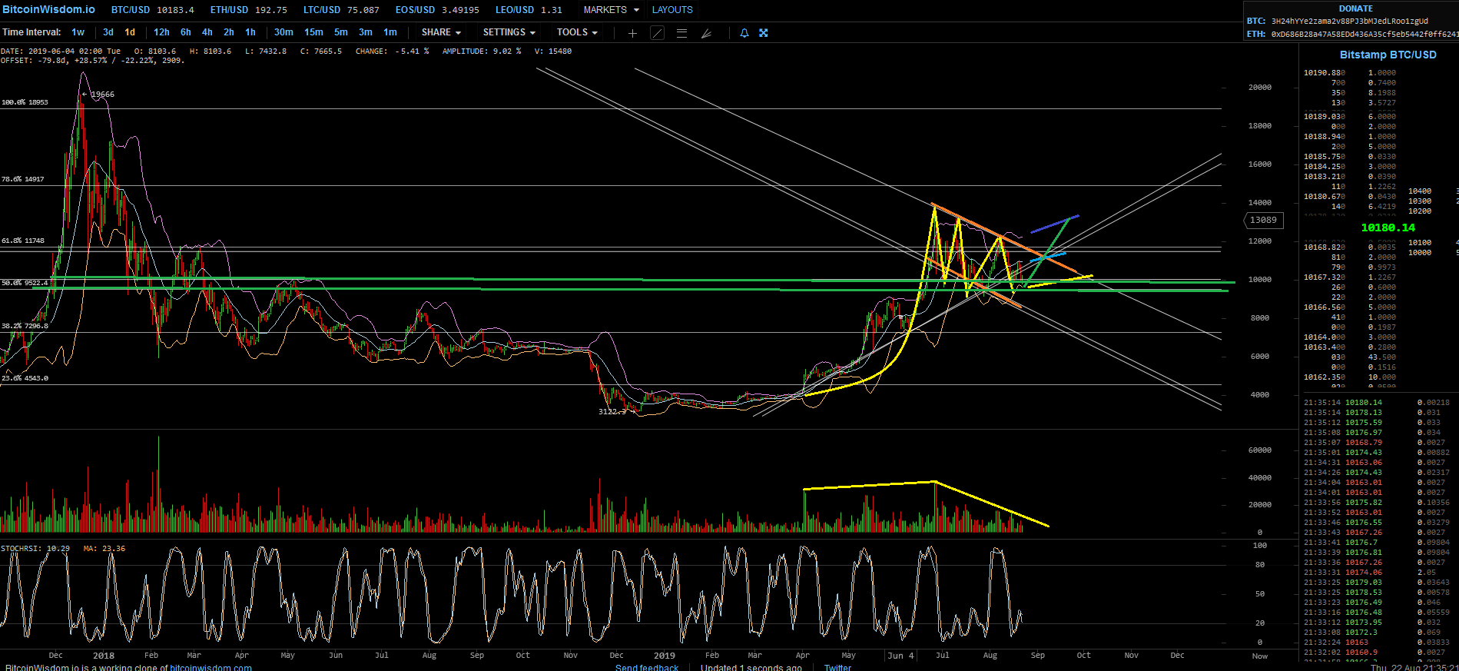Select the 3m interval
This screenshot has height=671, width=1459.
pyautogui.click(x=366, y=32)
